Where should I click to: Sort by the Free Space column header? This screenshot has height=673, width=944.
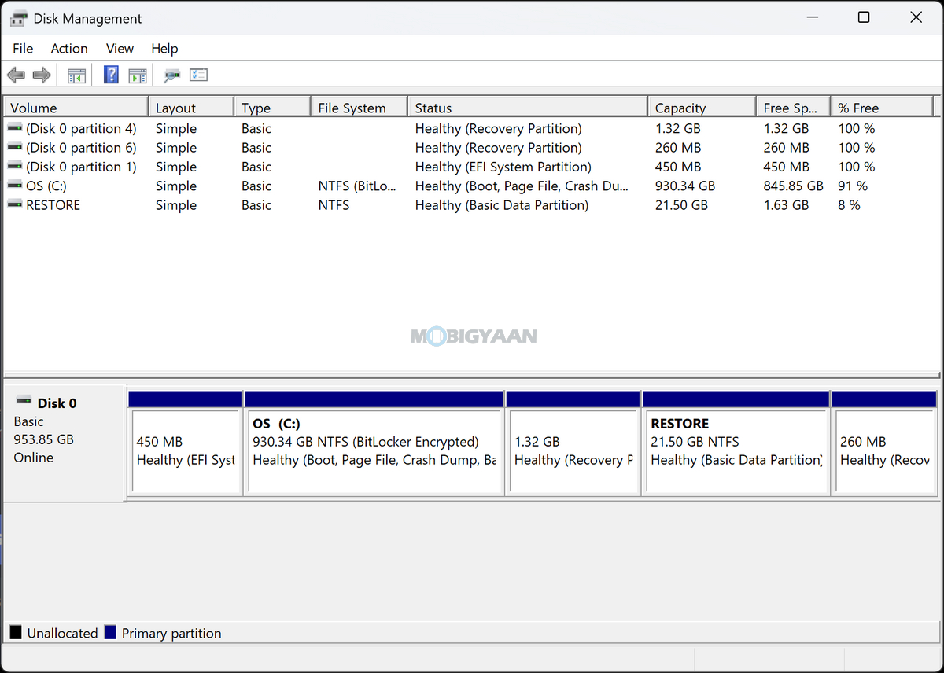click(794, 108)
